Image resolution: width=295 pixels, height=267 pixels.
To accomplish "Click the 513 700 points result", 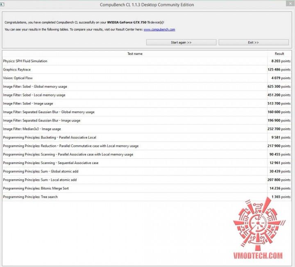I will pos(279,103).
